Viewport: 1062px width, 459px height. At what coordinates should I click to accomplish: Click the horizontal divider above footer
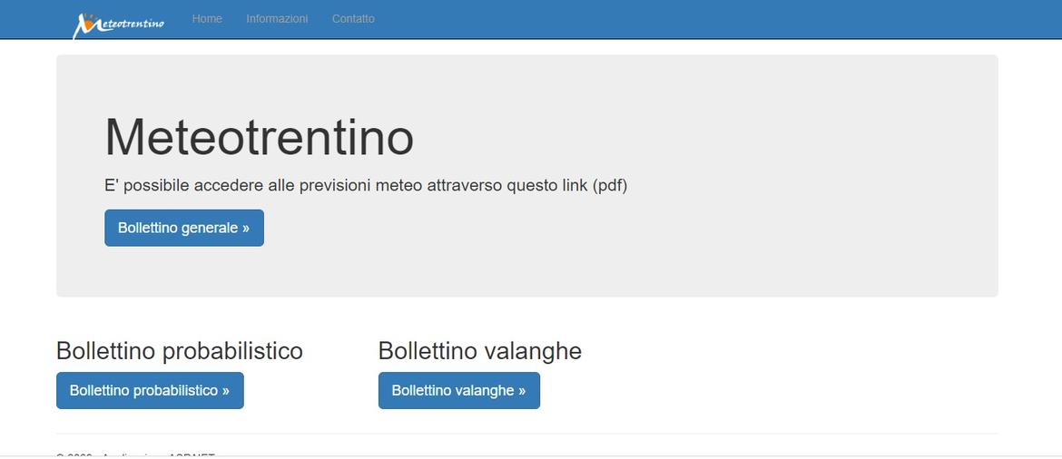point(527,434)
